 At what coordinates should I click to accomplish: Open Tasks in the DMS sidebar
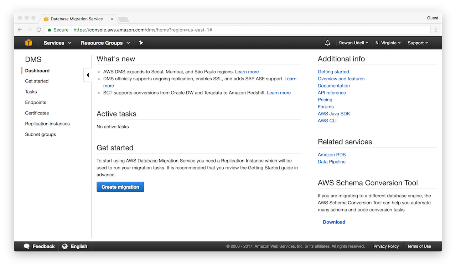tap(31, 92)
